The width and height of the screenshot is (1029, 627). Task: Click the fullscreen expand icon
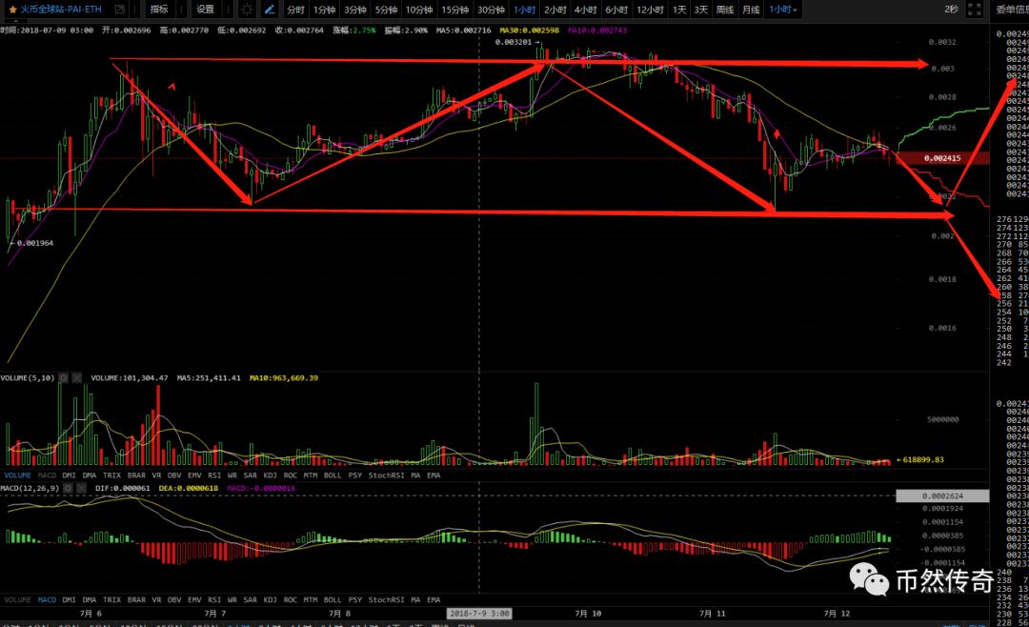(975, 10)
